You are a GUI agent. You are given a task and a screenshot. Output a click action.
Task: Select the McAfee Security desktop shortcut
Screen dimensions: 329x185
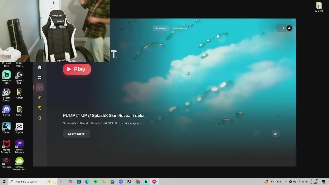click(6, 146)
